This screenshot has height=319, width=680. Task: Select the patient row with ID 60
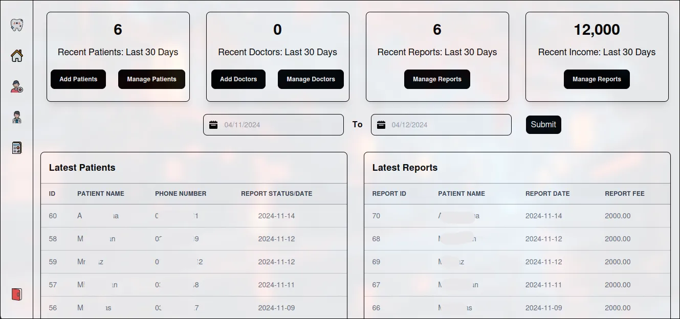pyautogui.click(x=194, y=216)
